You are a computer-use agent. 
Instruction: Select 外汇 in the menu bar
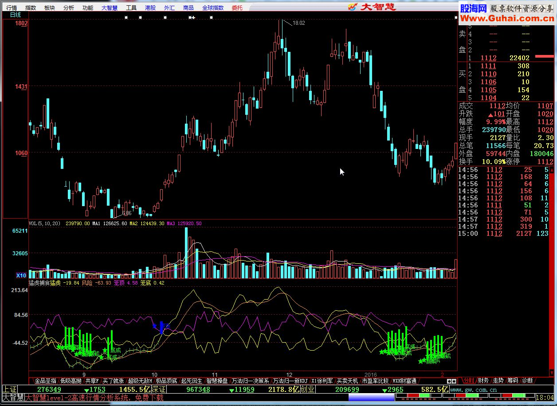tap(169, 8)
